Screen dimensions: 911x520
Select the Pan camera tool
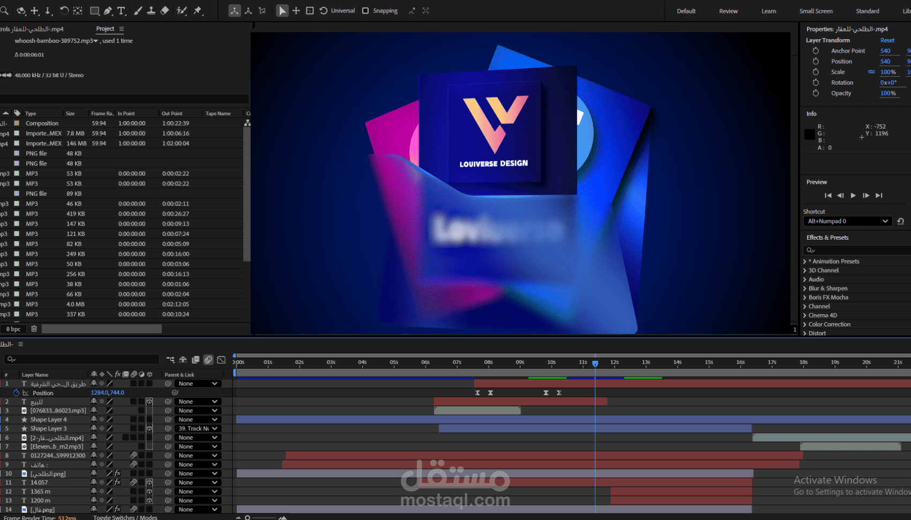(x=35, y=11)
